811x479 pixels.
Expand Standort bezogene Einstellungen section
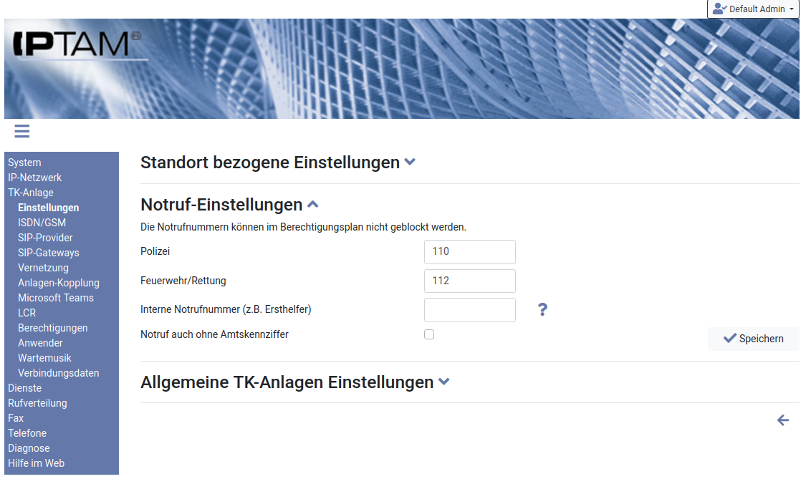tap(410, 163)
